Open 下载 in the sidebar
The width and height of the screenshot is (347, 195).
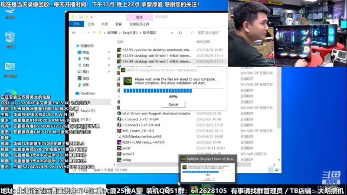(86, 59)
